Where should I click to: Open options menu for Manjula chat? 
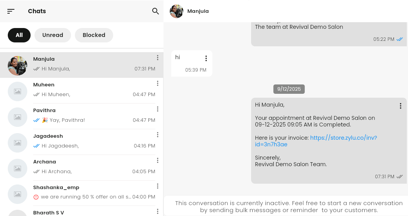pos(158,58)
